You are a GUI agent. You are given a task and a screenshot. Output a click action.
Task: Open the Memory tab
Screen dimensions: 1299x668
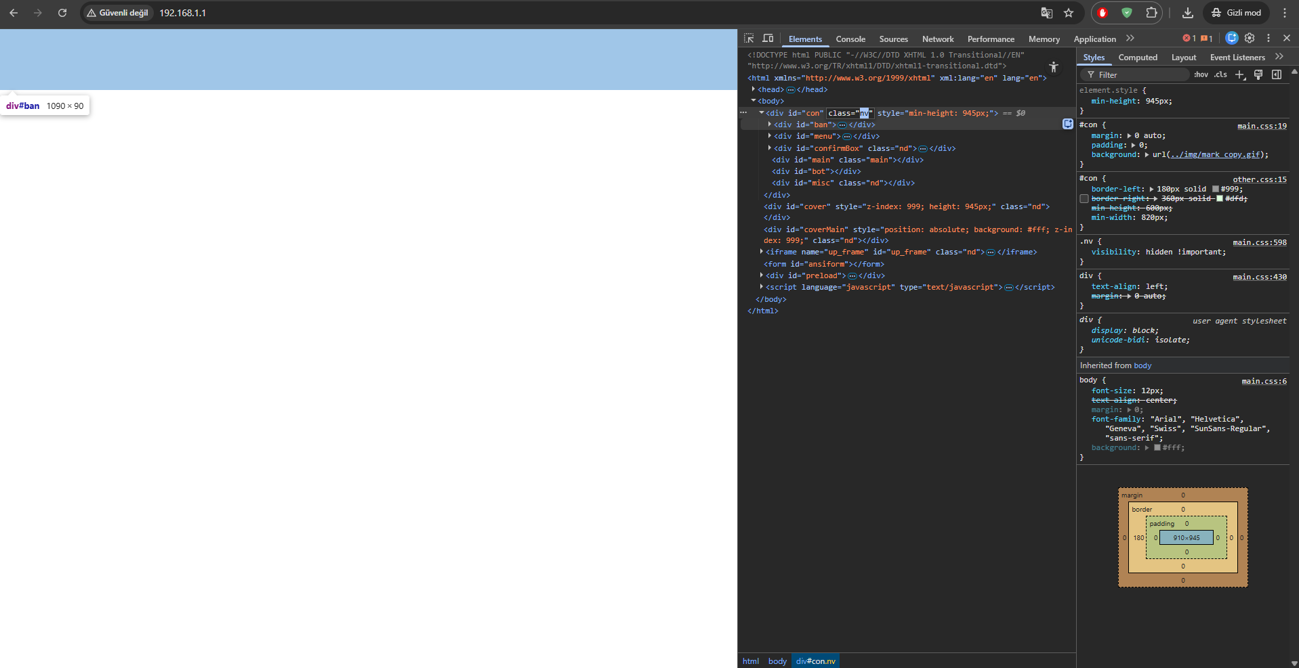pyautogui.click(x=1044, y=39)
